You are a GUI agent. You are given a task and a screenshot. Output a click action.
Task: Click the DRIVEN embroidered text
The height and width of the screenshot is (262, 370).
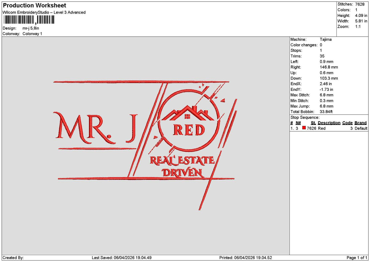coord(183,173)
